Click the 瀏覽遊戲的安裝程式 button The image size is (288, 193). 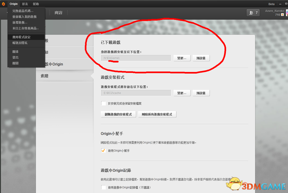point(118,114)
